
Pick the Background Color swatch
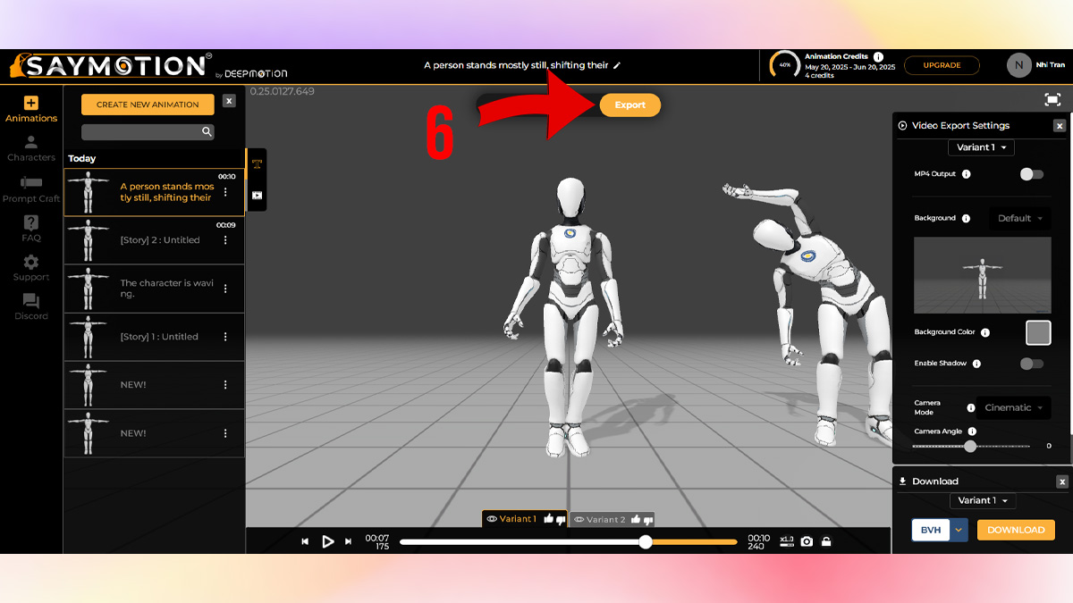tap(1038, 332)
